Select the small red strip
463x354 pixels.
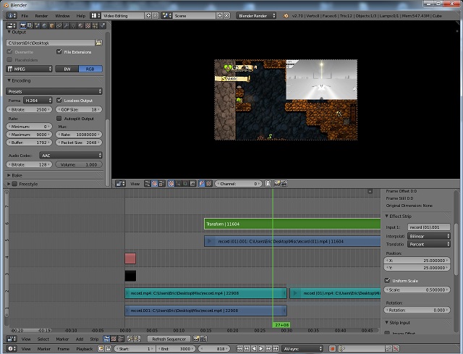[130, 258]
